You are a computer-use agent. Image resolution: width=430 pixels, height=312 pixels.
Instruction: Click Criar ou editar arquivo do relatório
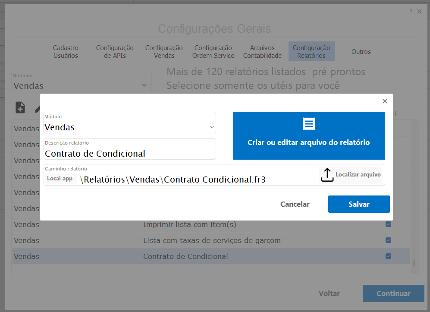309,142
